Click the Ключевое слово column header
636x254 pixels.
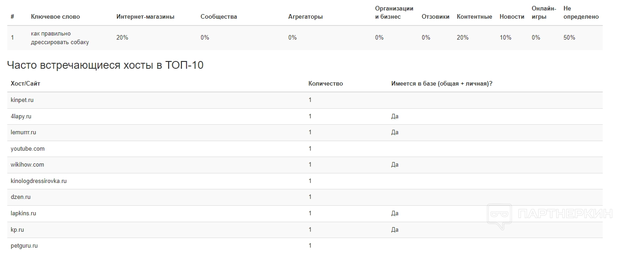(x=55, y=17)
